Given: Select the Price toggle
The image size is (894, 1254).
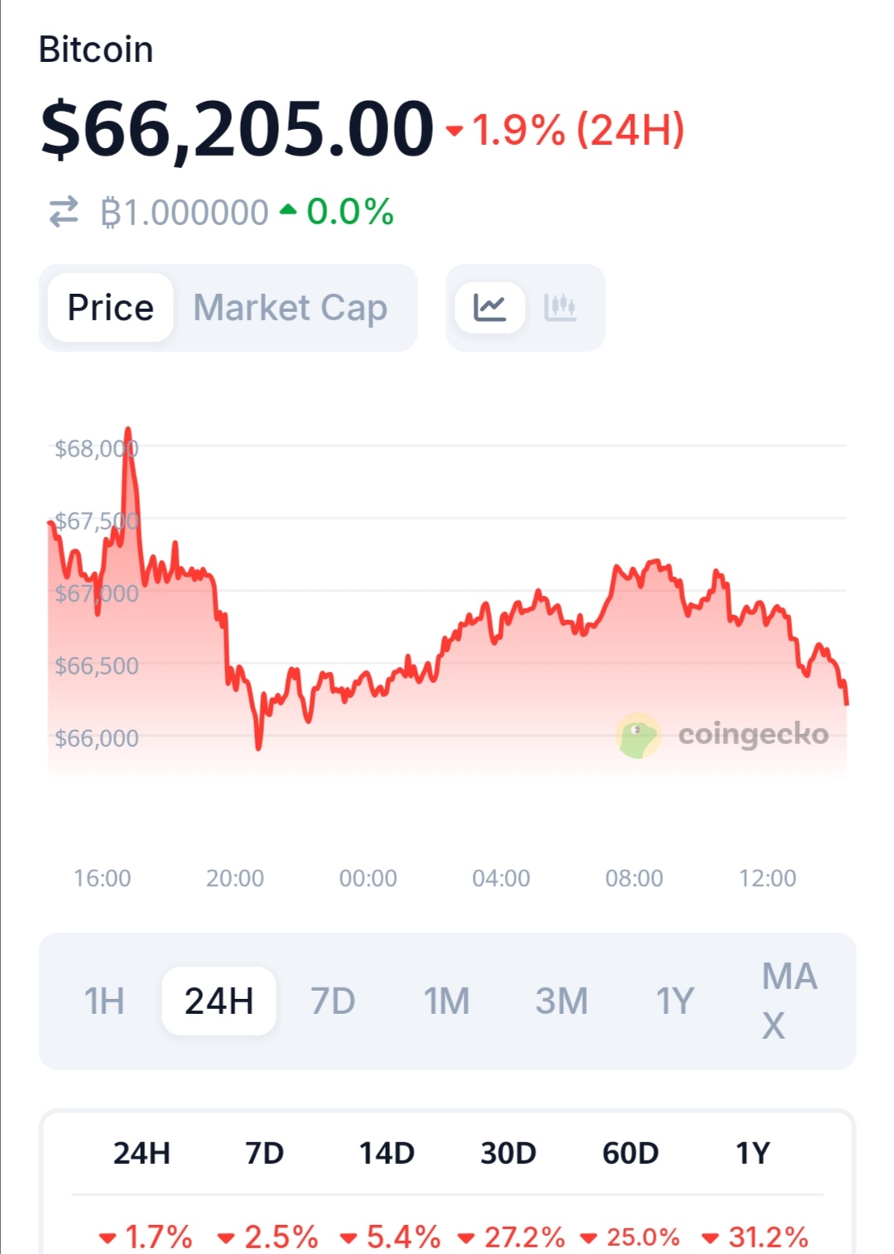Looking at the screenshot, I should point(111,308).
